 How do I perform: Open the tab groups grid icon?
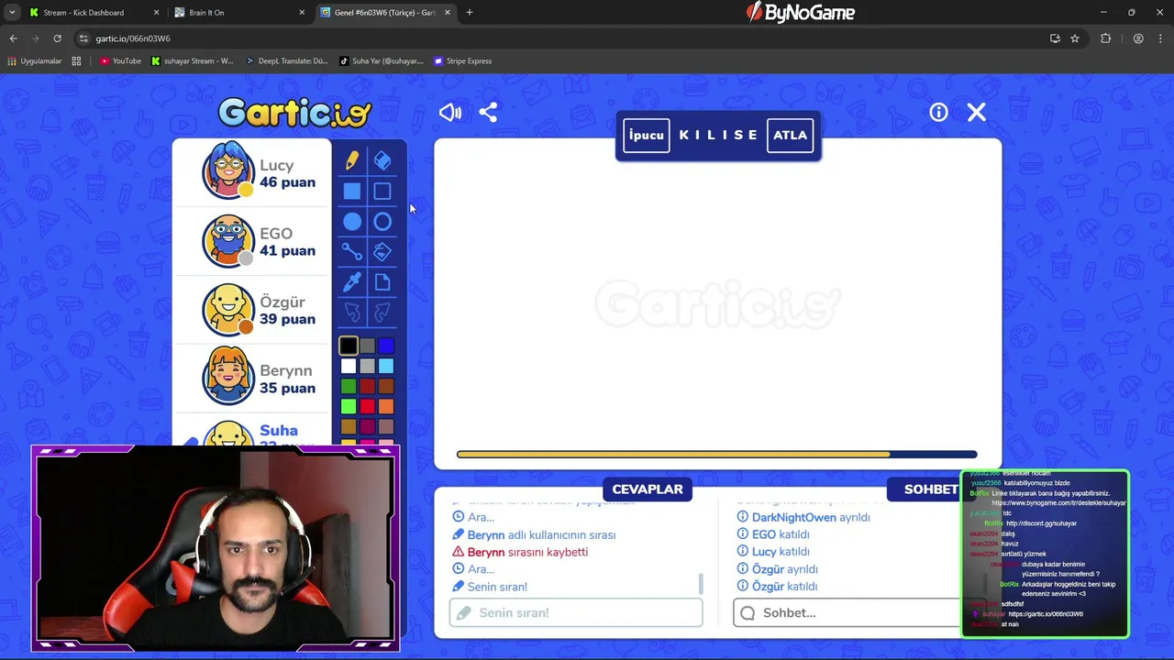click(x=76, y=61)
